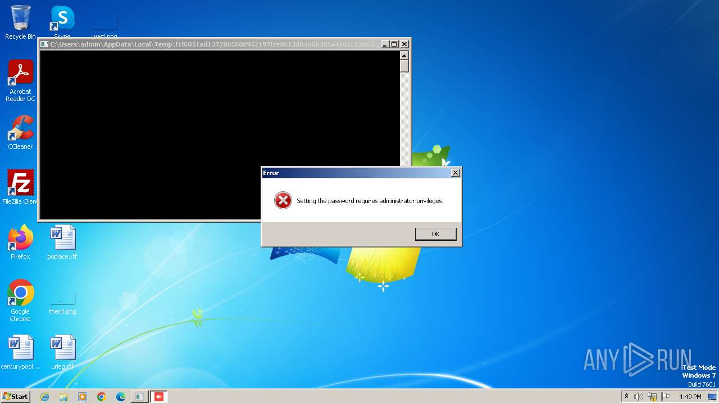Launch CCleaner desktop shortcut

tap(20, 132)
